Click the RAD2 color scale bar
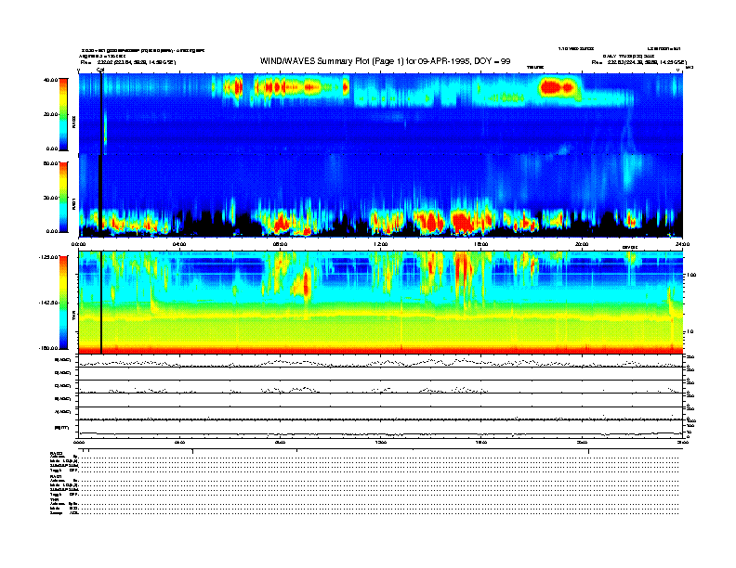736x568 pixels. coord(63,115)
